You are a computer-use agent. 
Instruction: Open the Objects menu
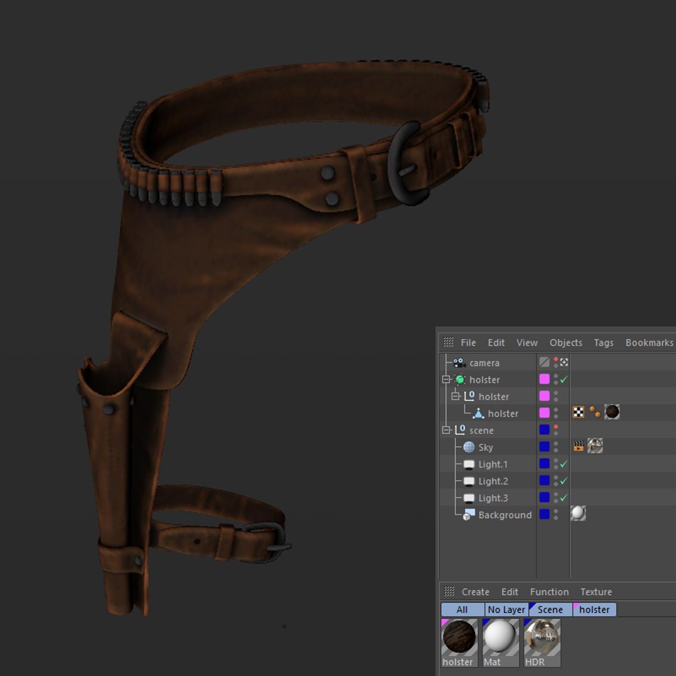click(x=566, y=342)
